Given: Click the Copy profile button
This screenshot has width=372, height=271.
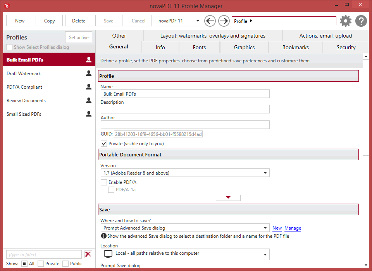Looking at the screenshot, I should click(49, 21).
